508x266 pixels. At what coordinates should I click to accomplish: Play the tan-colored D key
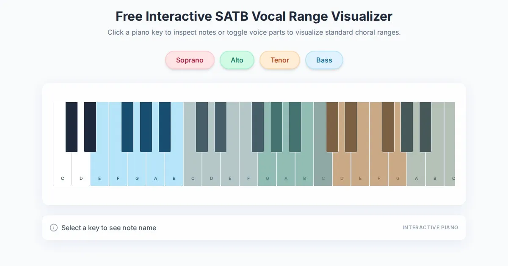tap(342, 169)
